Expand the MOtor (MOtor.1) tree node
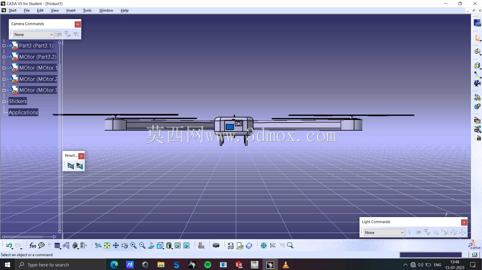Image resolution: width=482 pixels, height=270 pixels. pyautogui.click(x=4, y=68)
